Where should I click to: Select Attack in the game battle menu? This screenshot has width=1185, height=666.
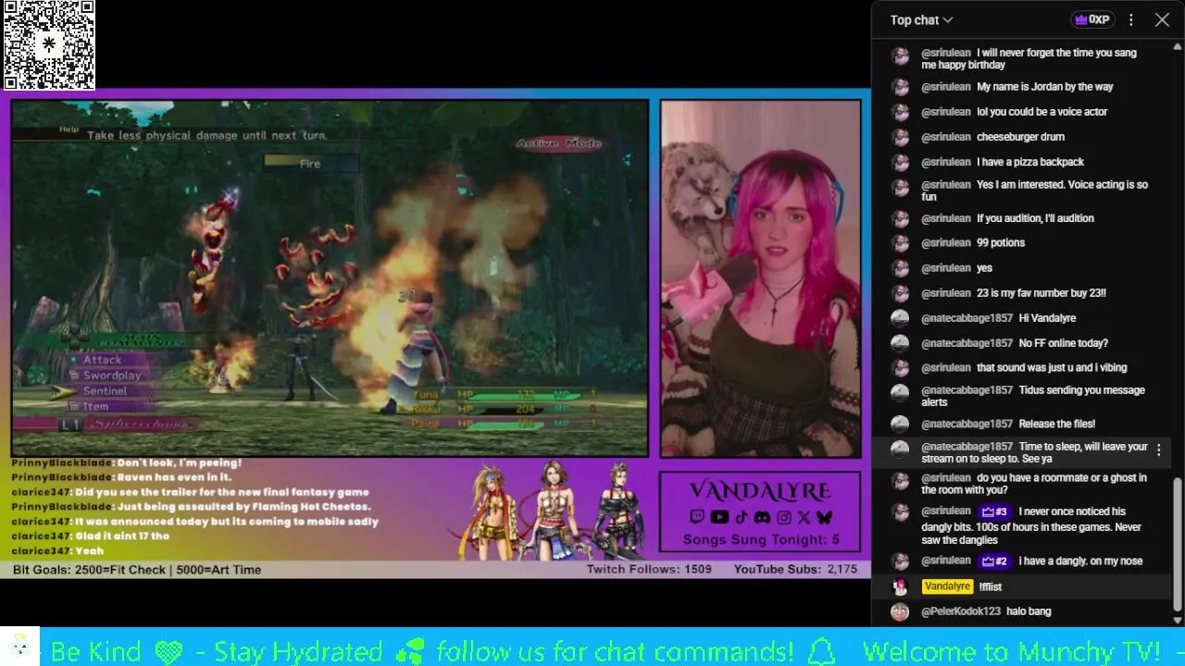coord(102,360)
